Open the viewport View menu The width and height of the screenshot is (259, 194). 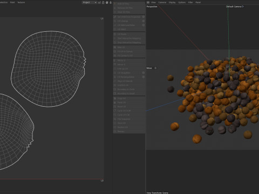(x=153, y=2)
